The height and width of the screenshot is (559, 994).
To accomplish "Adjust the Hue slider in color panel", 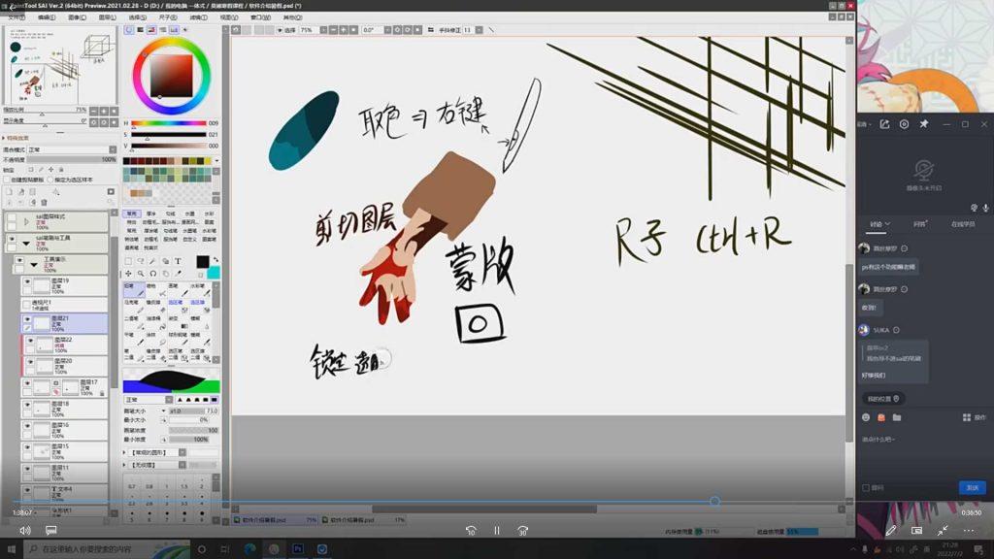I will point(169,123).
